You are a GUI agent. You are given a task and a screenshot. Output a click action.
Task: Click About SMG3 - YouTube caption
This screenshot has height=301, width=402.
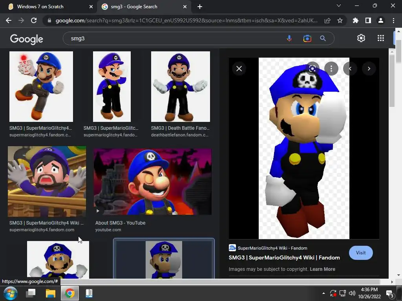(120, 223)
